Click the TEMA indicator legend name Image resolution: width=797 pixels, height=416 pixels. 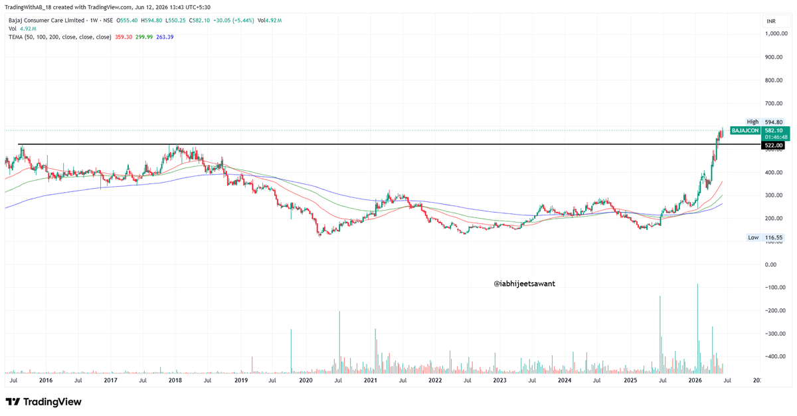[x=58, y=37]
